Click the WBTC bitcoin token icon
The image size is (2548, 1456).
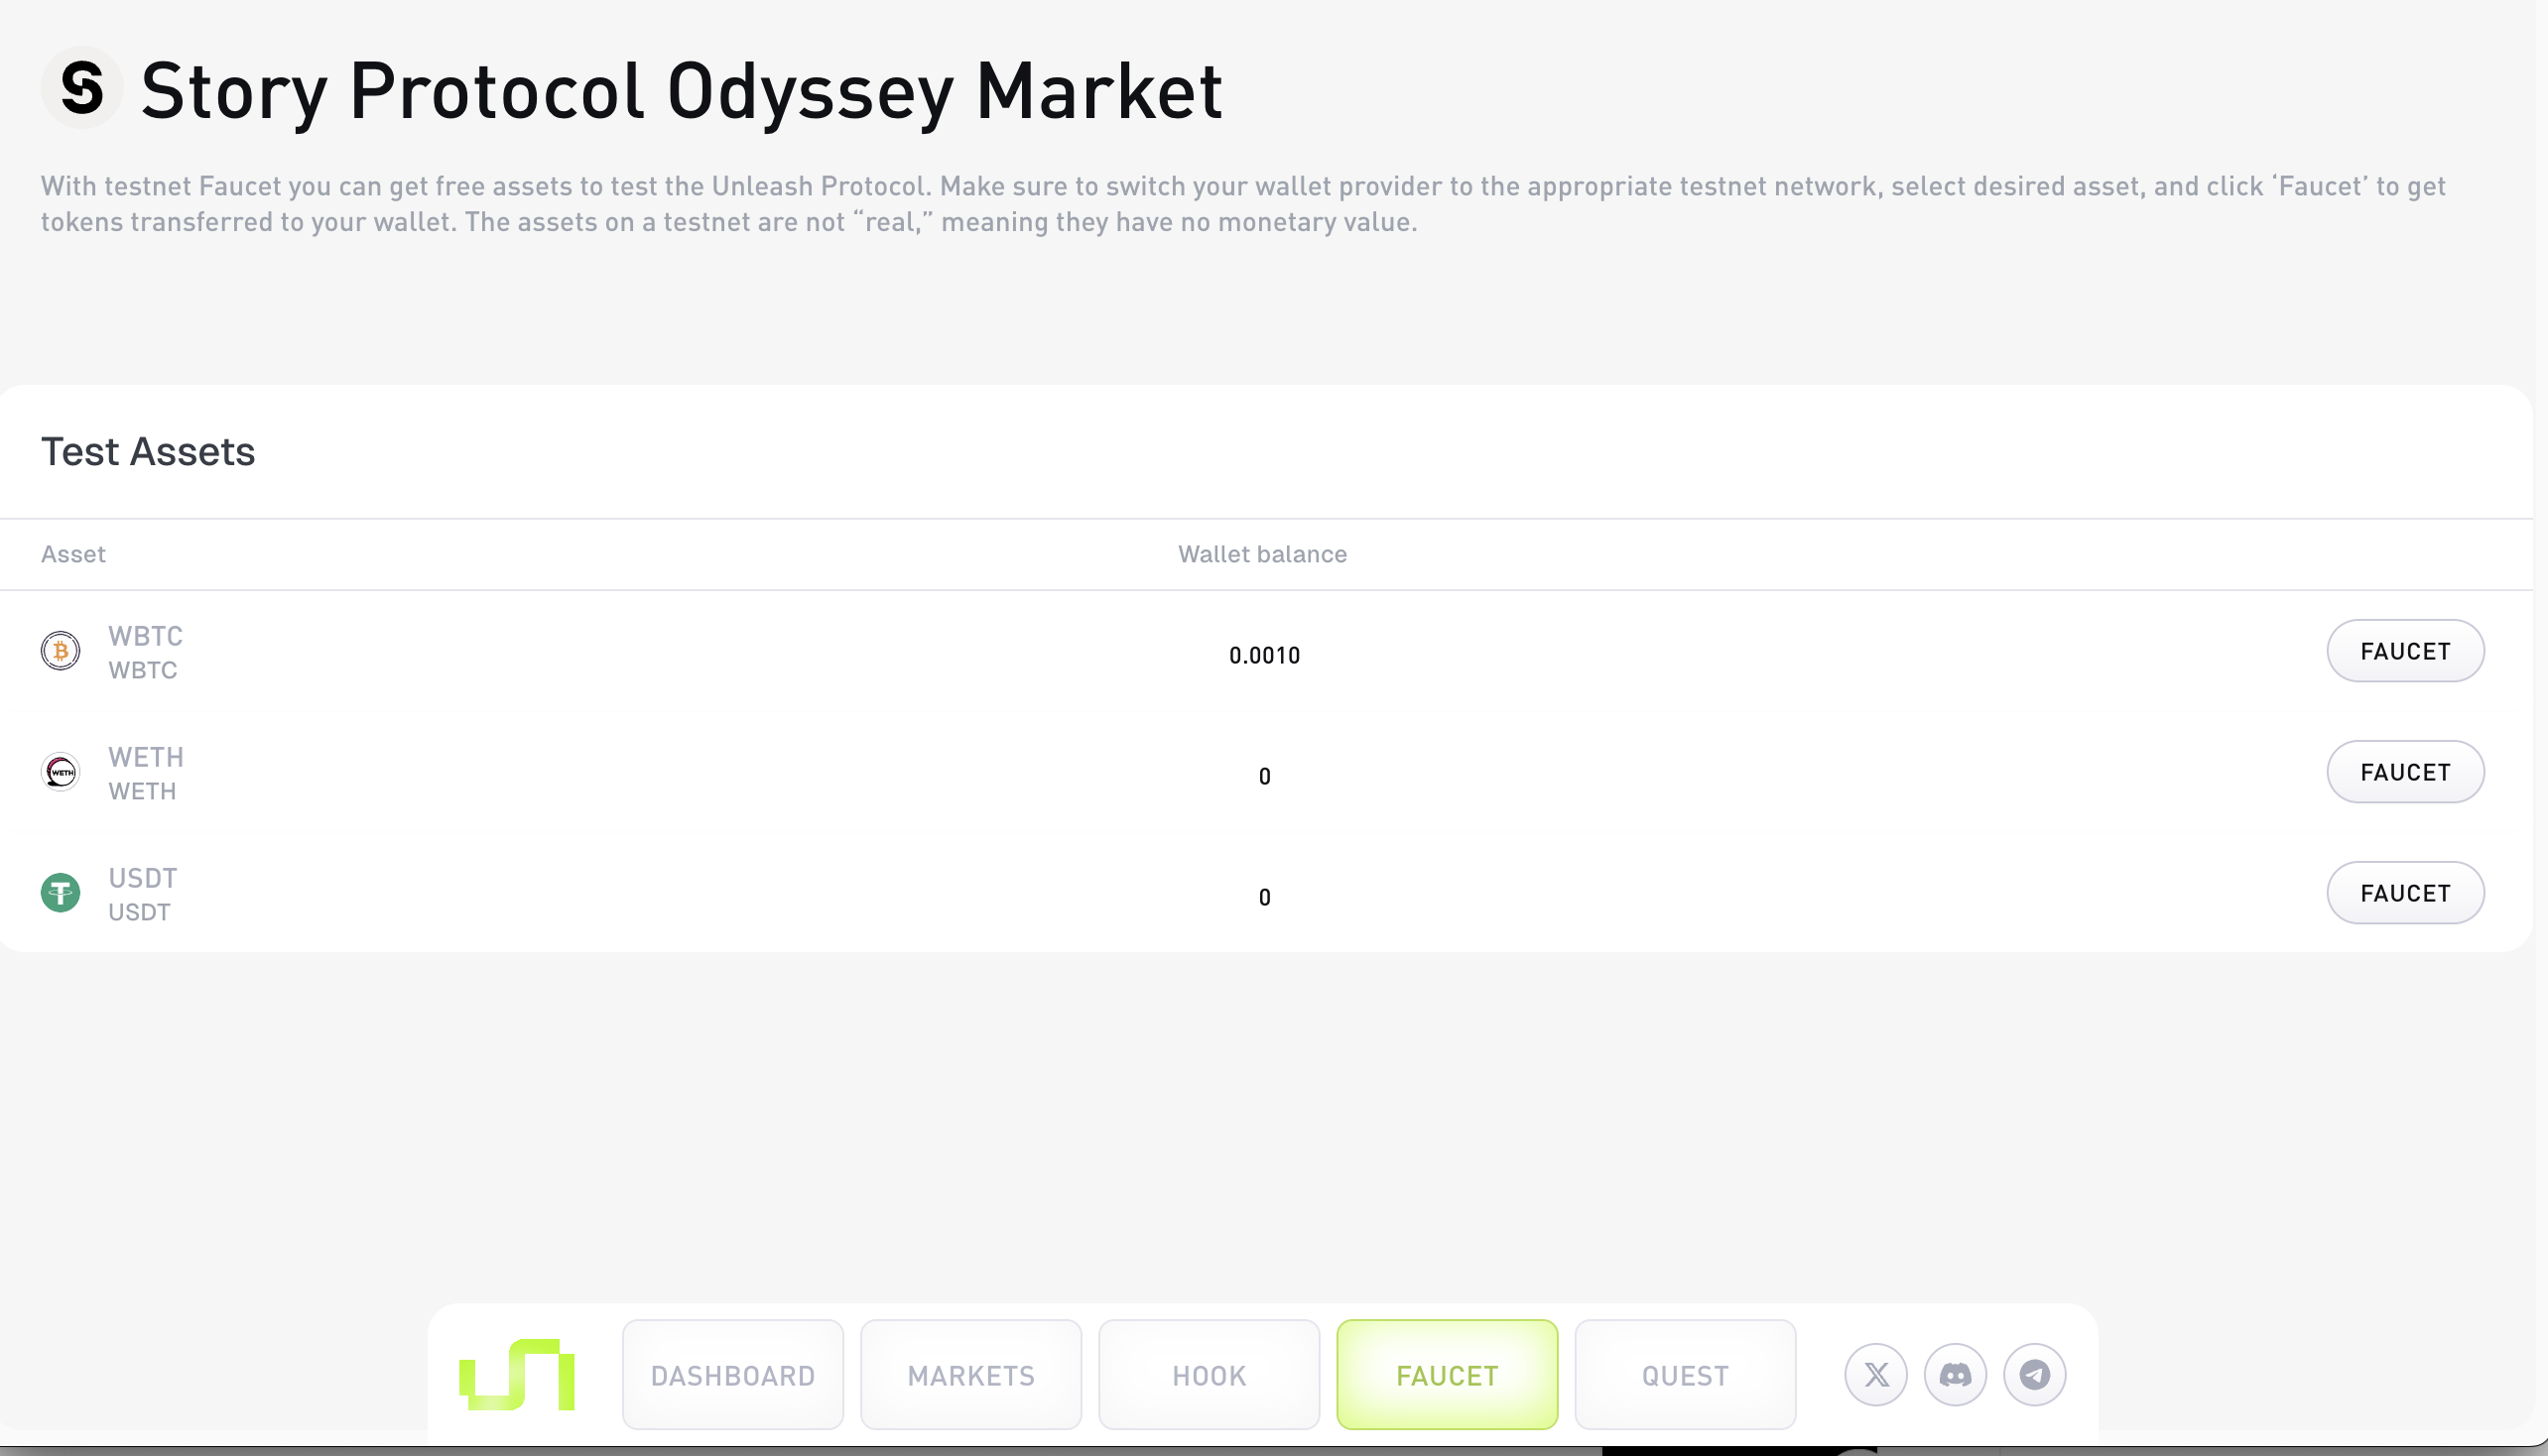point(60,651)
